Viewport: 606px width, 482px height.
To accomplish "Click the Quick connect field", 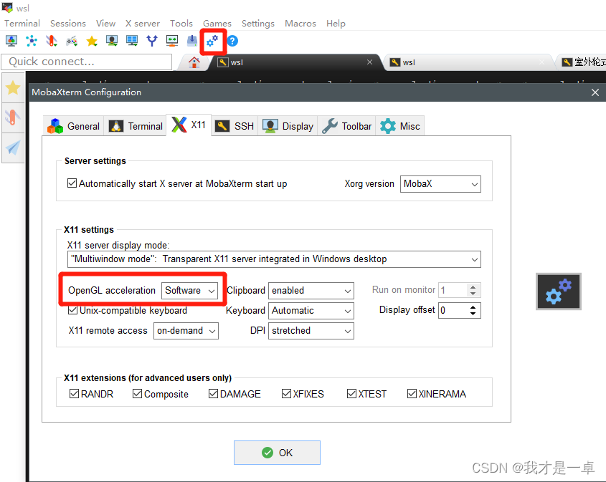I will point(87,62).
